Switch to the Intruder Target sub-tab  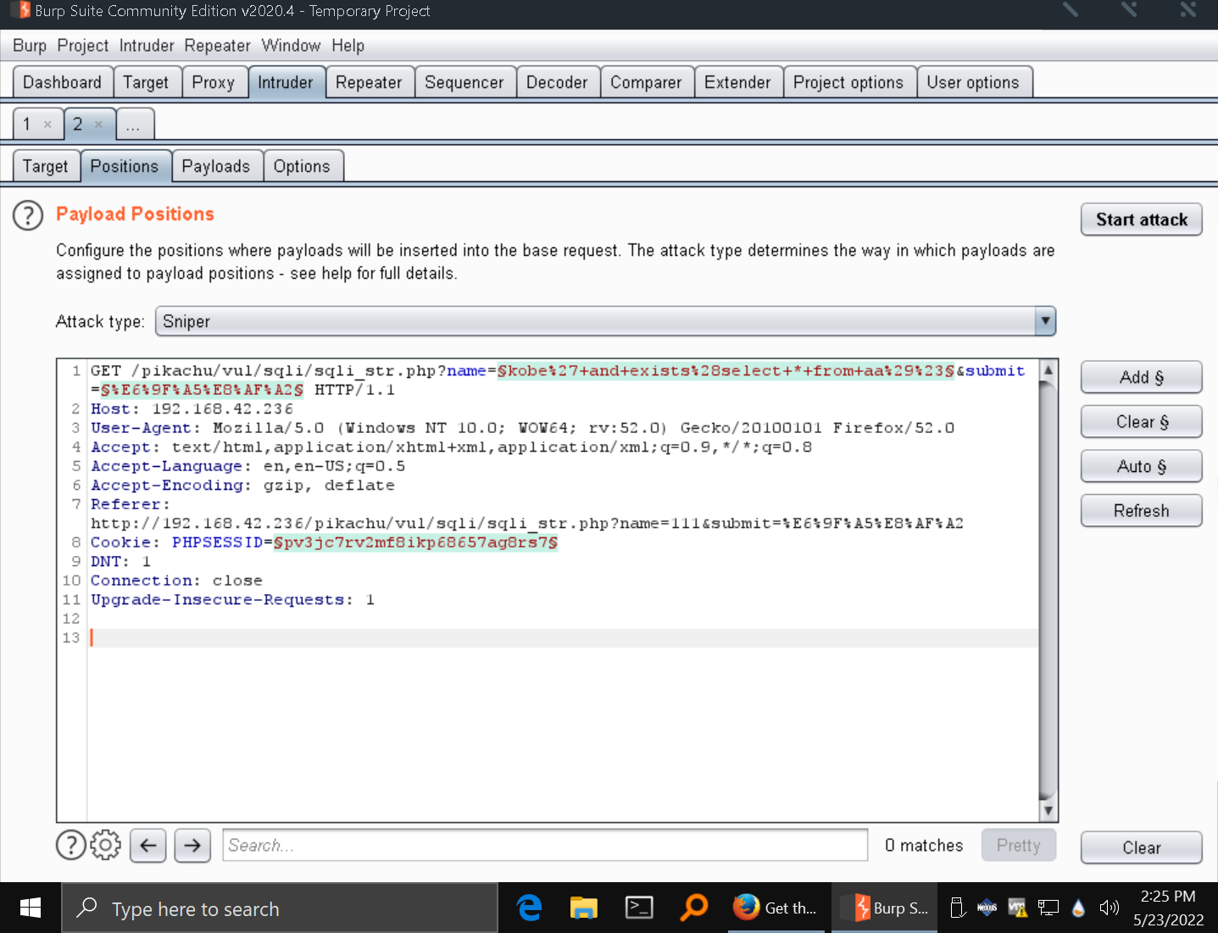tap(46, 166)
